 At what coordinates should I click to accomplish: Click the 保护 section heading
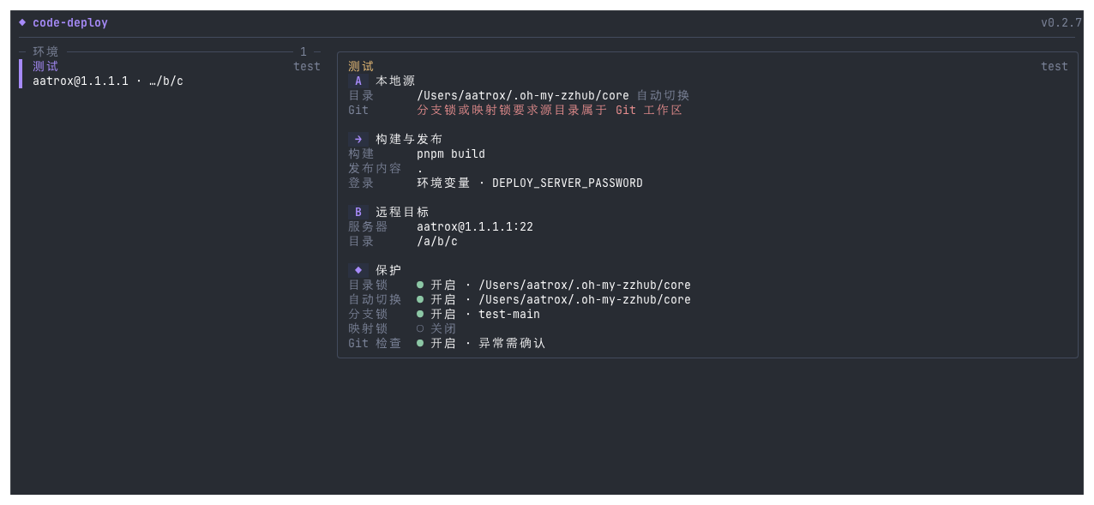tap(388, 270)
